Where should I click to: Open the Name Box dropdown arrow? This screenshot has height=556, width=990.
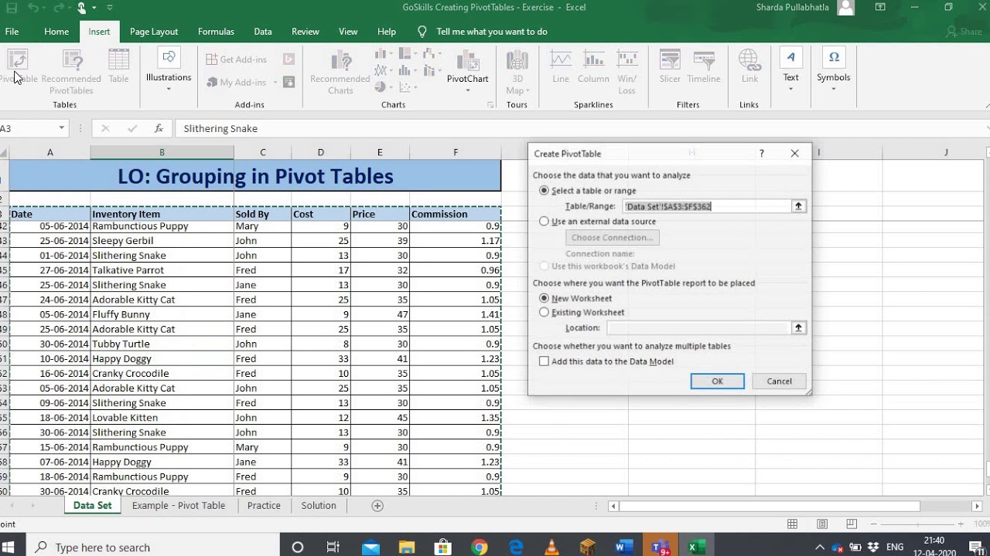pos(61,128)
